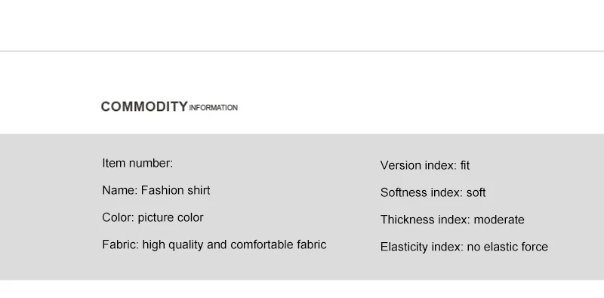The width and height of the screenshot is (604, 298).
Task: Click the 'Name:' label text
Action: (x=120, y=190)
